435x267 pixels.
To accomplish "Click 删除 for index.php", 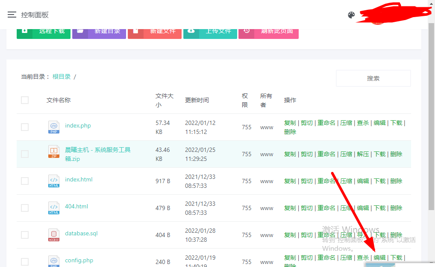I will pos(290,132).
